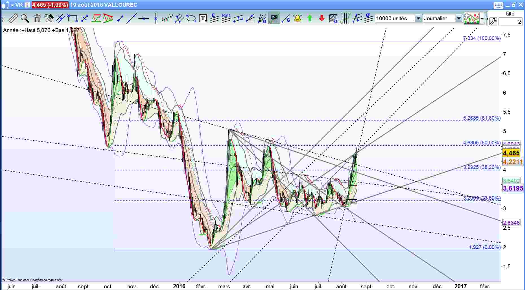
Task: Expand the arrow beside add-indicator button
Action: pyautogui.click(x=482, y=19)
